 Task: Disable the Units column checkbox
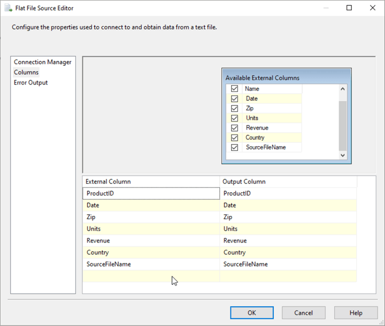pos(234,118)
